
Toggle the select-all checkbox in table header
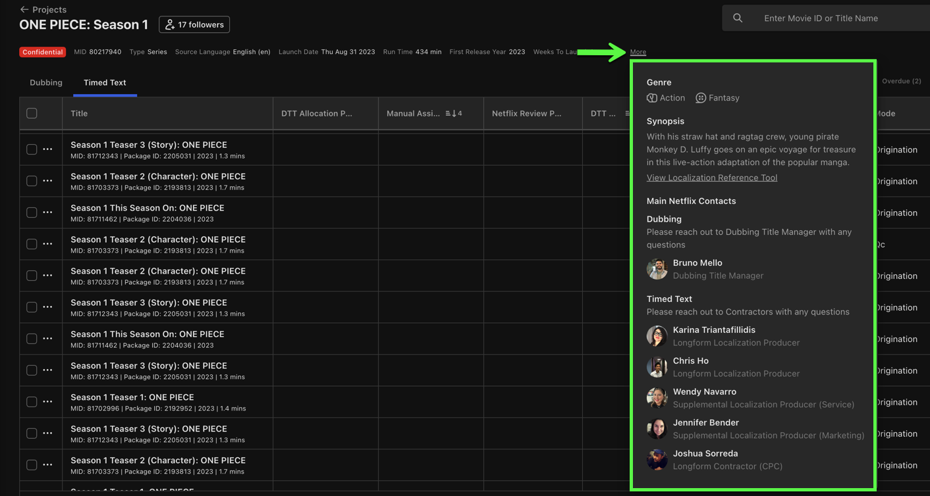tap(32, 114)
